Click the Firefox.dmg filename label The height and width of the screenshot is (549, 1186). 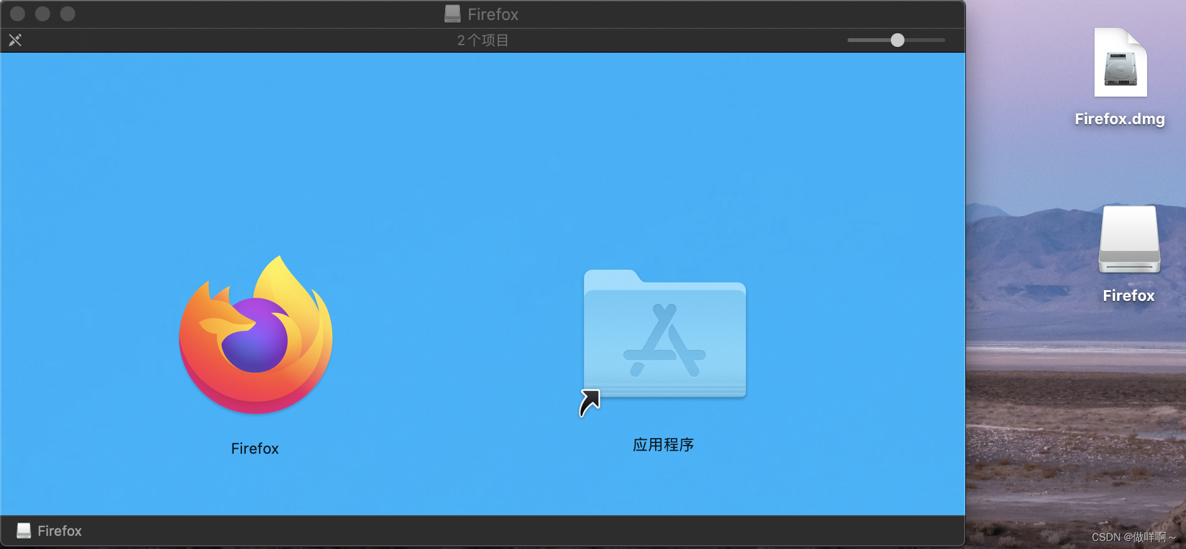pos(1120,119)
